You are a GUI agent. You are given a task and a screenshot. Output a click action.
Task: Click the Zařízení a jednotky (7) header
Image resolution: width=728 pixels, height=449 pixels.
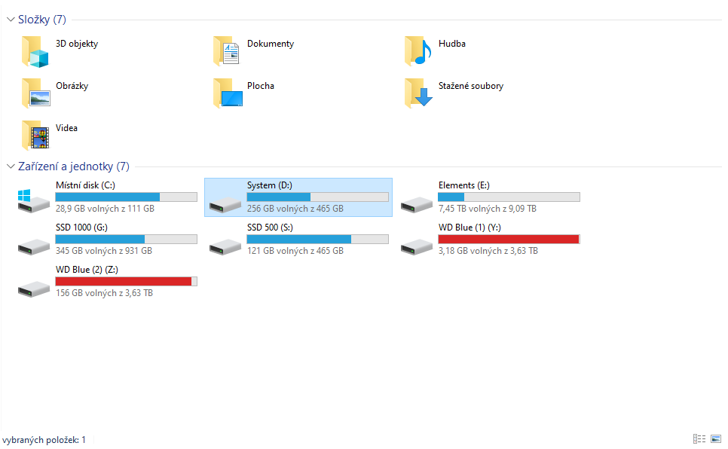click(x=73, y=166)
